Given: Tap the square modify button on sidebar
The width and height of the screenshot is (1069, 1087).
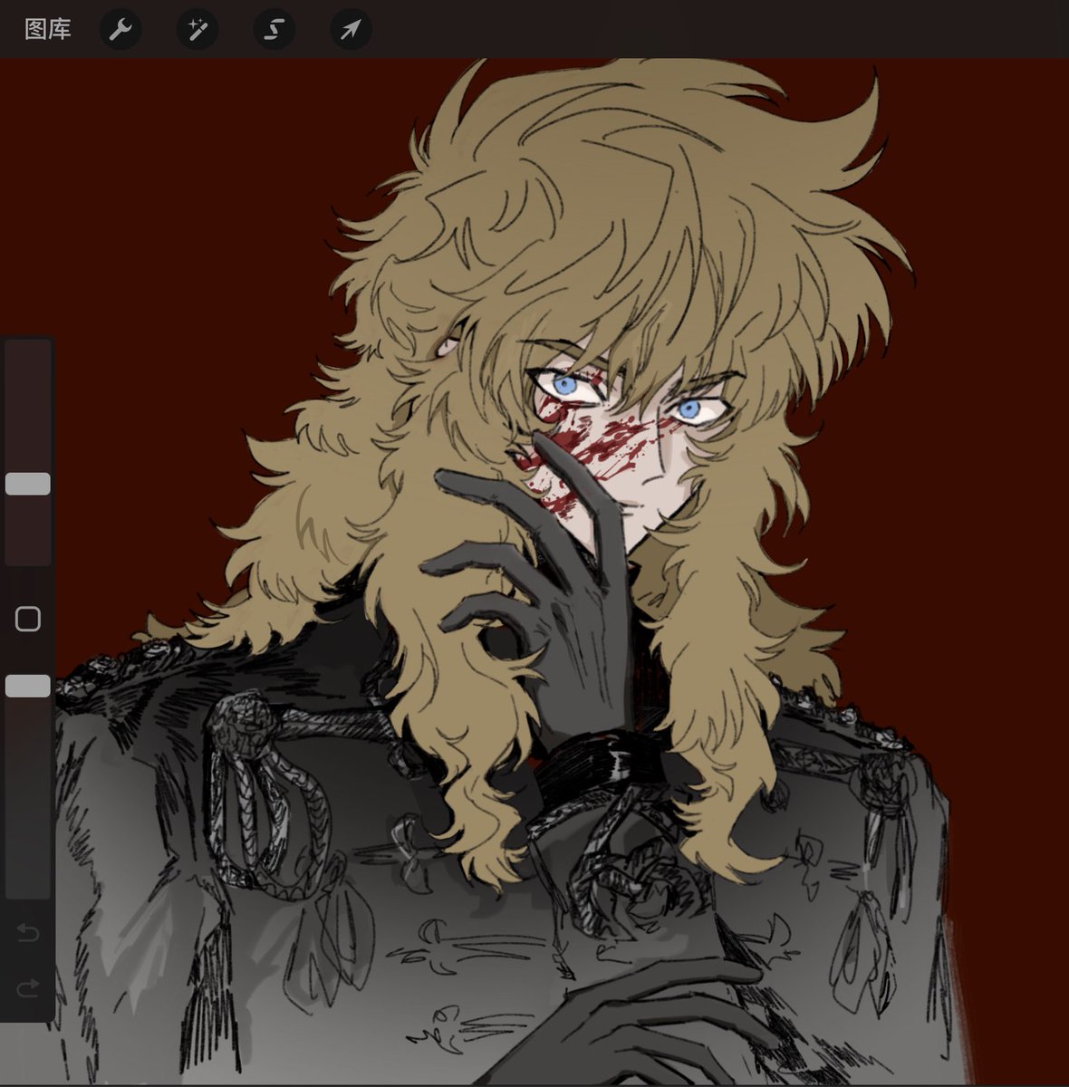Looking at the screenshot, I should click(28, 620).
